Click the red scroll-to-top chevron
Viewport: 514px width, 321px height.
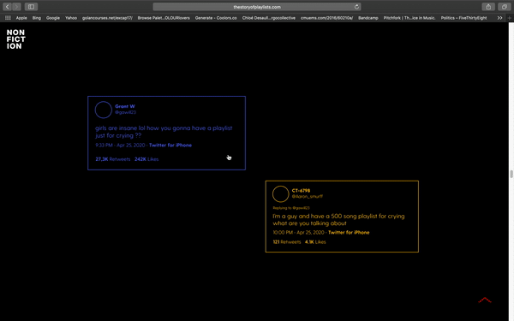click(485, 300)
